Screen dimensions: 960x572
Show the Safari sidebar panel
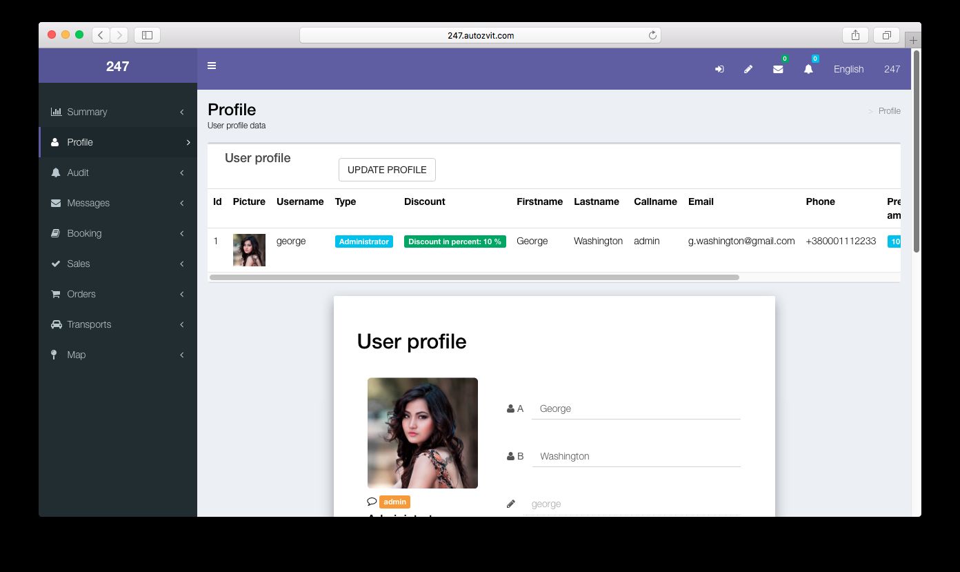pos(147,35)
